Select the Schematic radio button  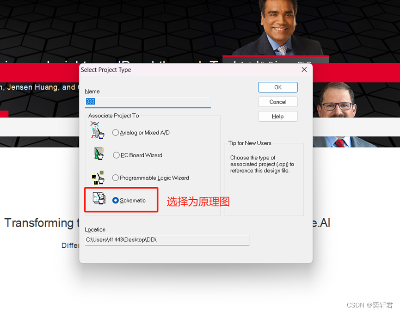116,200
